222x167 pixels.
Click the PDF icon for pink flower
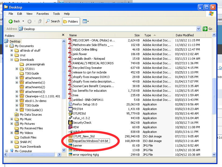pyautogui.click(x=70, y=54)
